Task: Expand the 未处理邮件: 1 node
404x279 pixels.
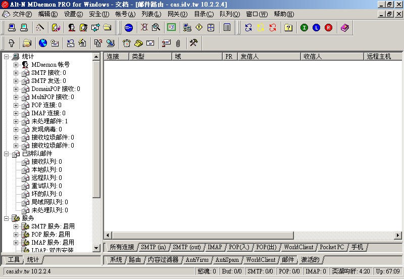Action: 16,121
